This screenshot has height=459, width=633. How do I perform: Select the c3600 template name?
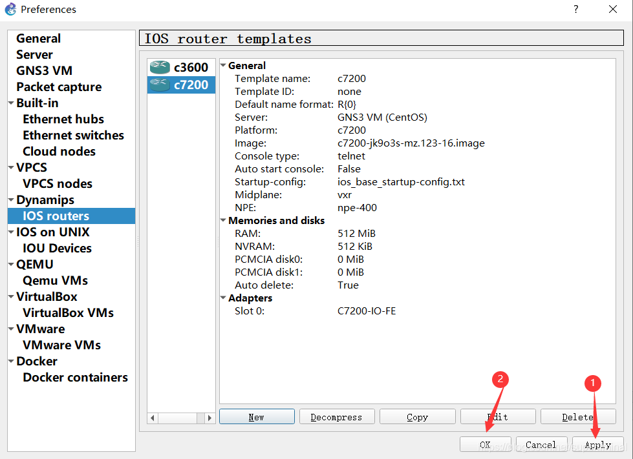[x=191, y=67]
